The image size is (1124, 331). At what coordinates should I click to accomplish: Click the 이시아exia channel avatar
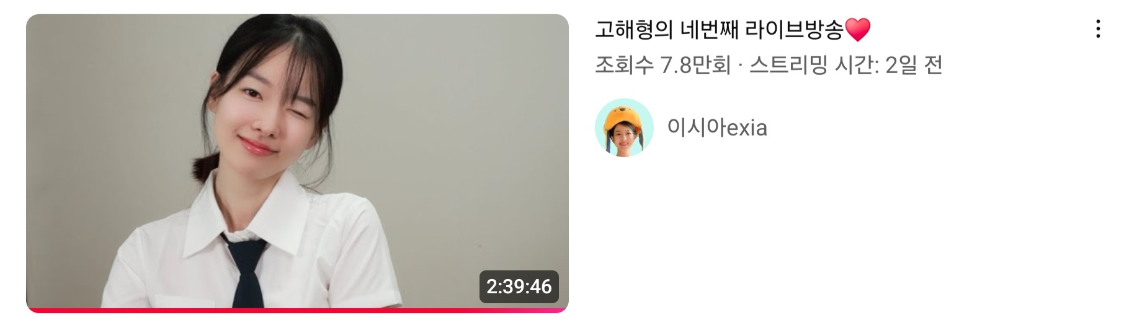tap(624, 127)
